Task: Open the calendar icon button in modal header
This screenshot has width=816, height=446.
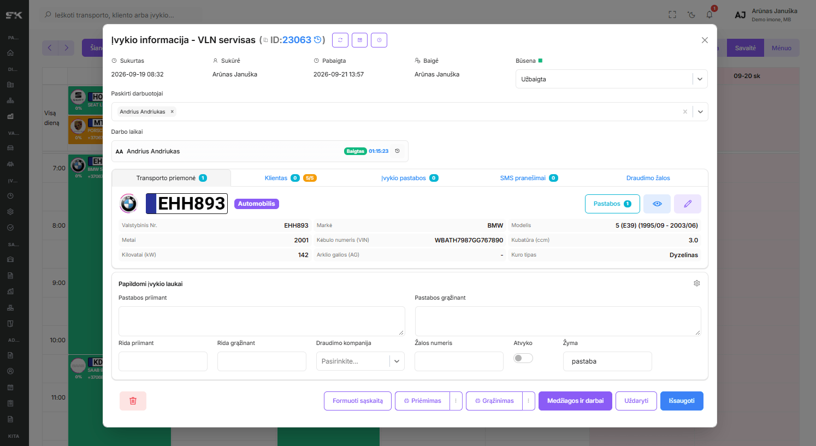Action: click(x=359, y=40)
